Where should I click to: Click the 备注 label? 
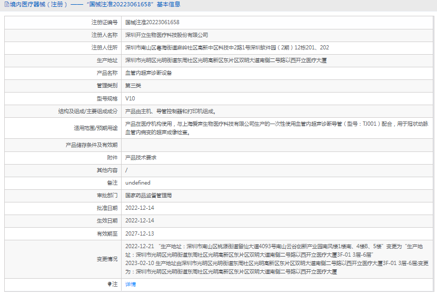pos(112,183)
